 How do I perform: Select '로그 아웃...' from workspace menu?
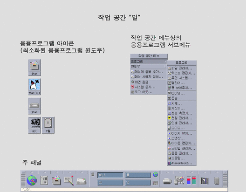coord(149,92)
